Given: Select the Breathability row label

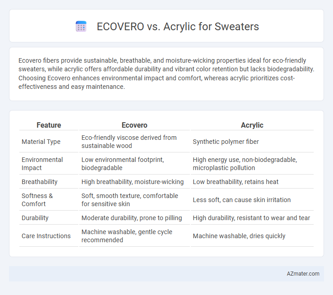Looking at the screenshot, I should pyautogui.click(x=40, y=182).
